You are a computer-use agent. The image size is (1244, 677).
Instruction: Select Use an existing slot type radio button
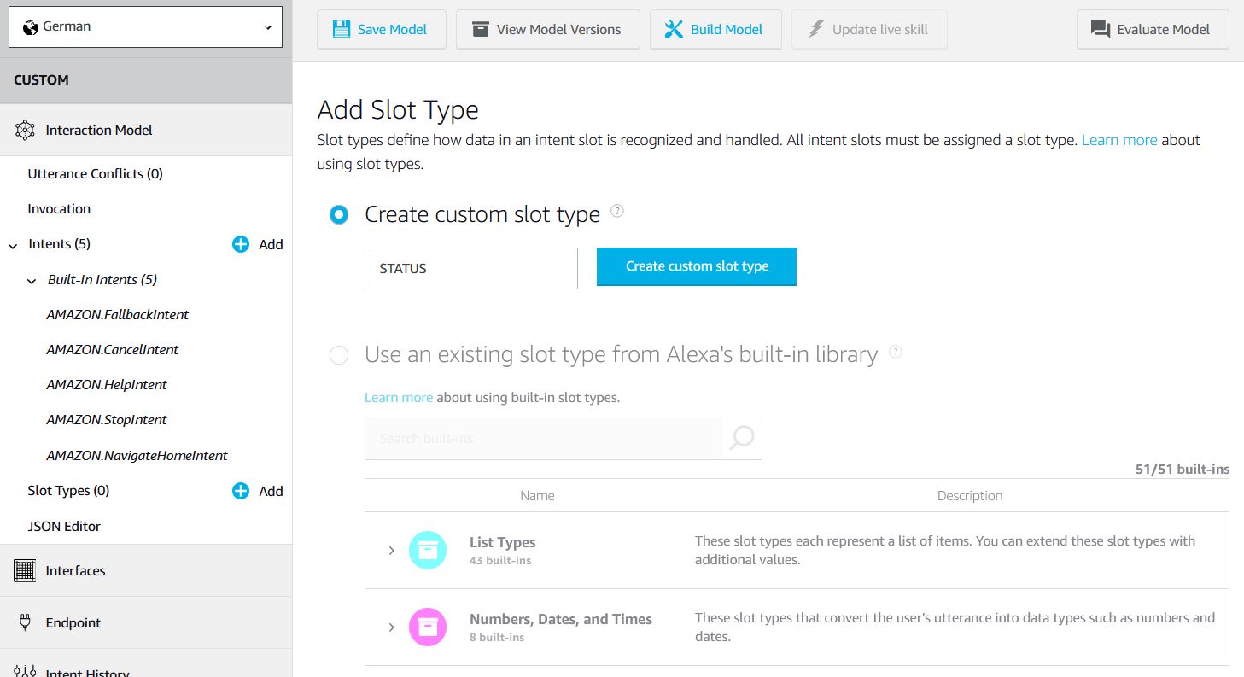[x=339, y=355]
